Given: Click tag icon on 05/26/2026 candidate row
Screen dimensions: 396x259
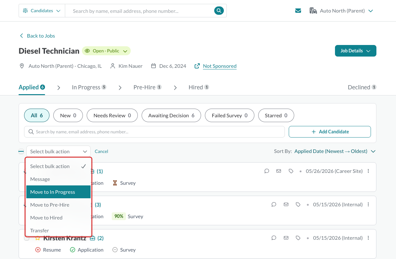Looking at the screenshot, I should [x=291, y=171].
